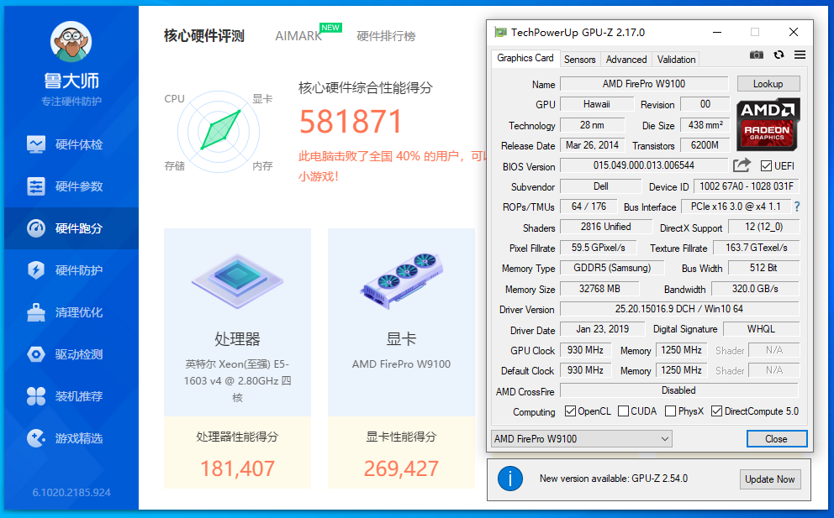Image resolution: width=834 pixels, height=518 pixels.
Task: Click the Bus Width 512 Bit value
Action: click(x=763, y=268)
